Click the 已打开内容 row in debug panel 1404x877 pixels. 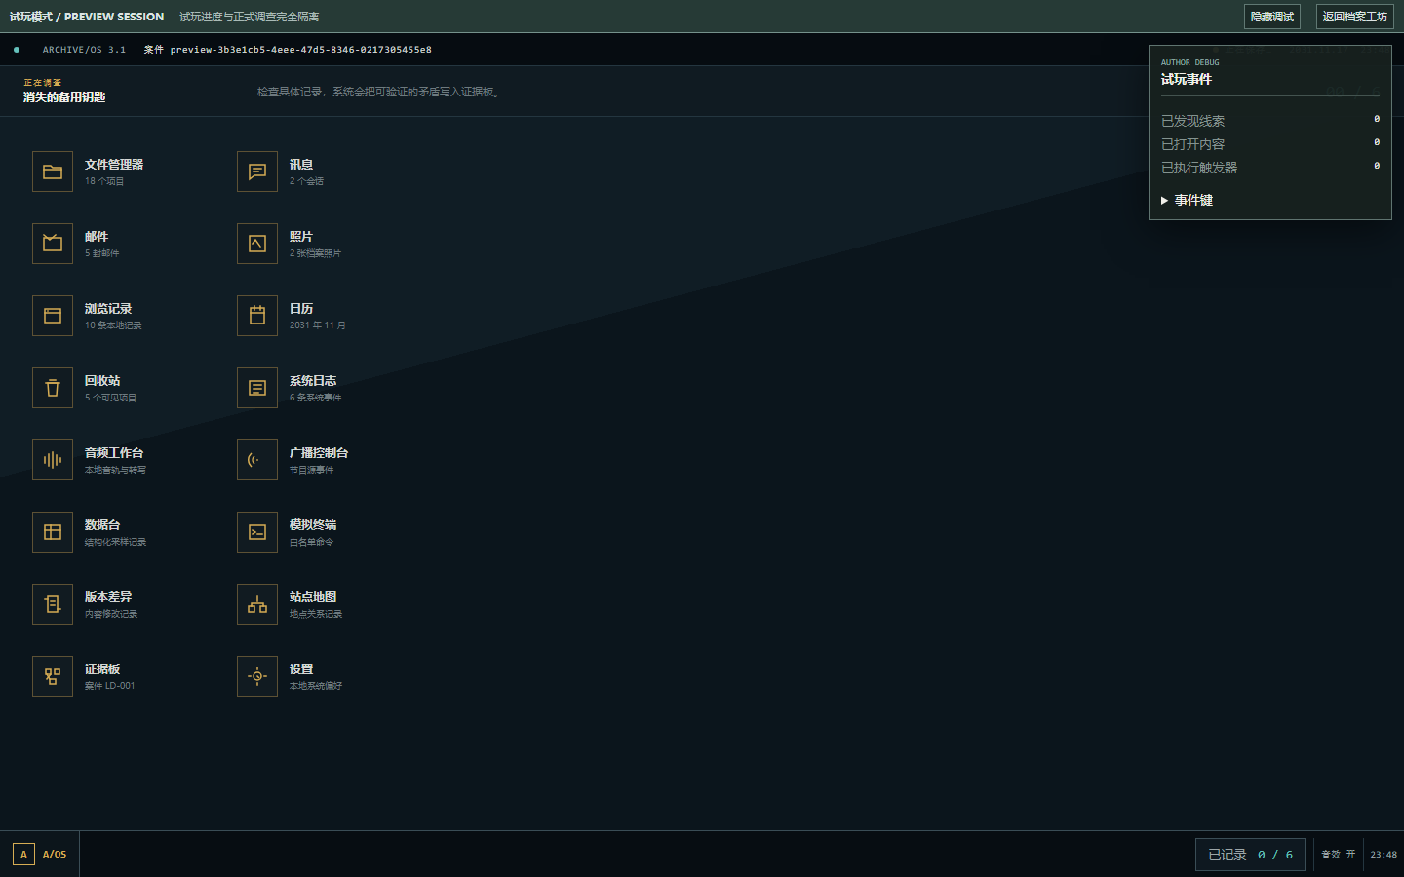tap(1270, 144)
